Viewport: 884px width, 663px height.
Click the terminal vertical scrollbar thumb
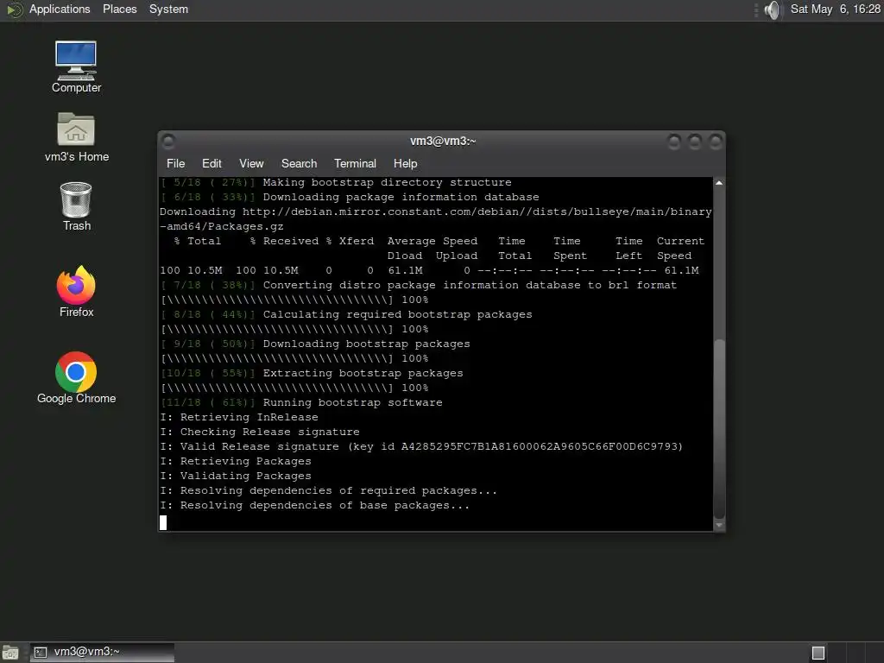[719, 429]
